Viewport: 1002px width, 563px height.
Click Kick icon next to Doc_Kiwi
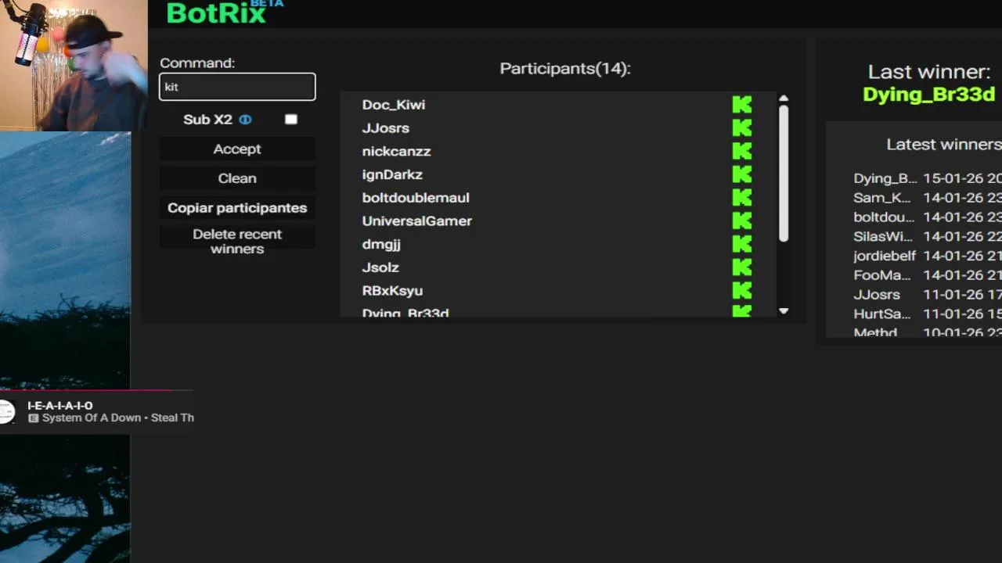742,105
